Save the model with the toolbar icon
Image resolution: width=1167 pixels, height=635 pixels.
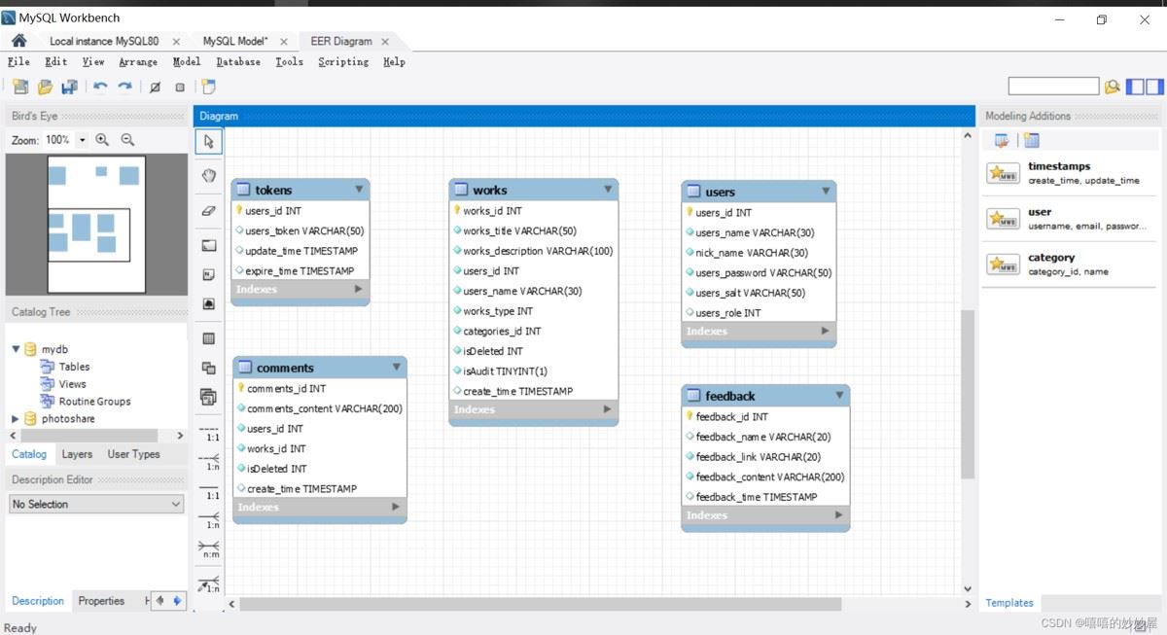[69, 88]
